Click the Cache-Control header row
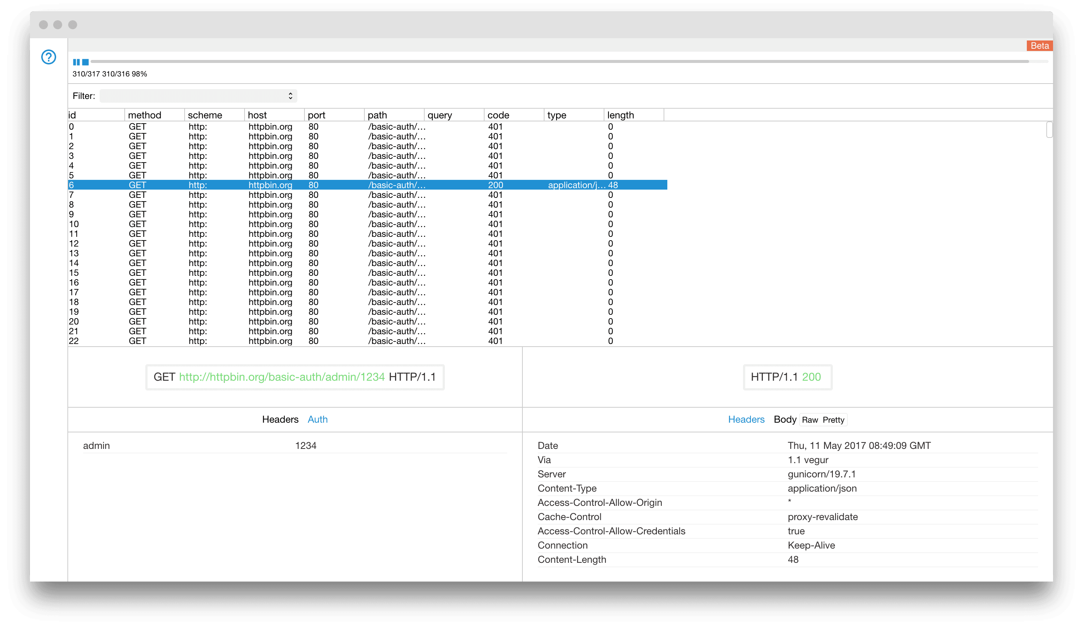 pyautogui.click(x=788, y=517)
